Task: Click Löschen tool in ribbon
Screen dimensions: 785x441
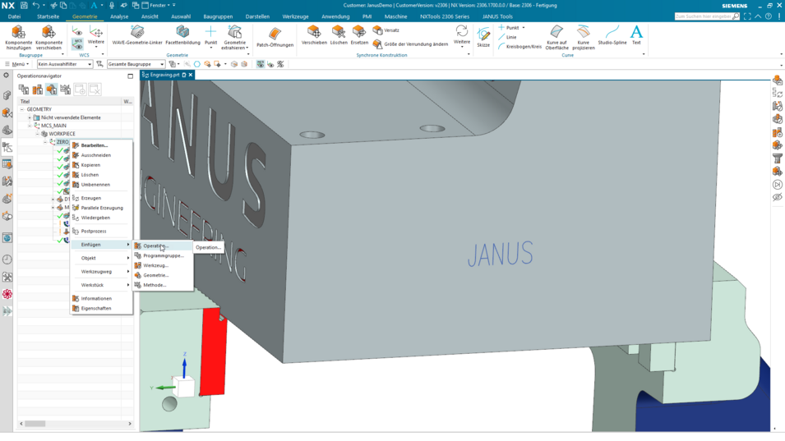Action: point(339,35)
